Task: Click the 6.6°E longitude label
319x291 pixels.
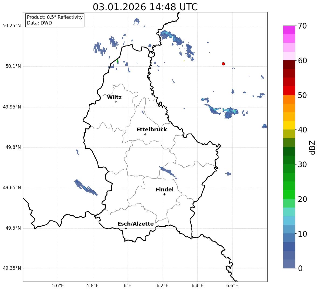Action: pos(232,286)
